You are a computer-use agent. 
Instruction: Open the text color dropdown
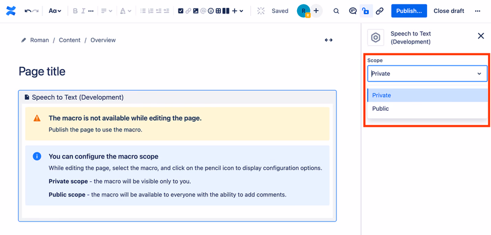click(x=126, y=11)
